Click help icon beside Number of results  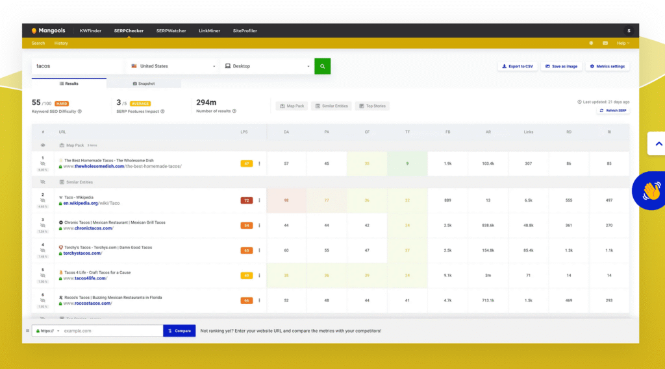click(234, 111)
